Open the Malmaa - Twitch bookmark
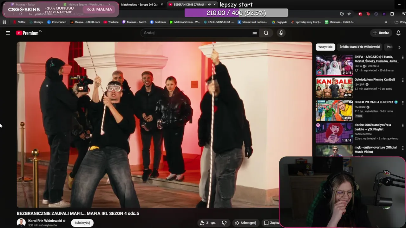Viewport: 406px width, 228px height. pyautogui.click(x=134, y=22)
